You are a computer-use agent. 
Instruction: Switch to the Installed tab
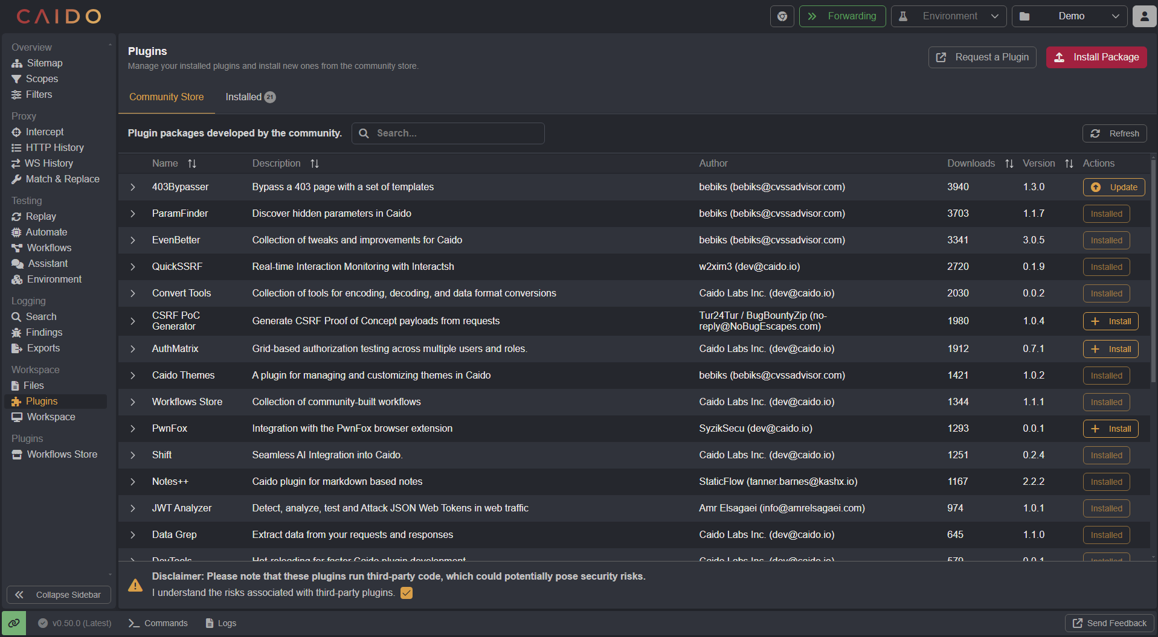(244, 97)
